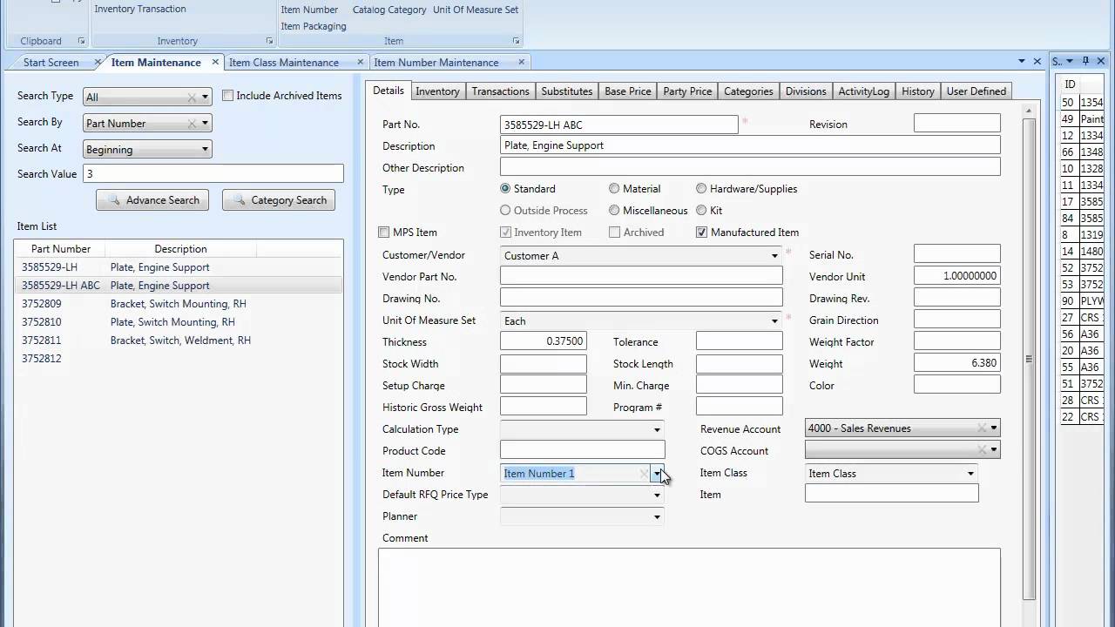
Task: Clear the Search Type selection
Action: 192,98
